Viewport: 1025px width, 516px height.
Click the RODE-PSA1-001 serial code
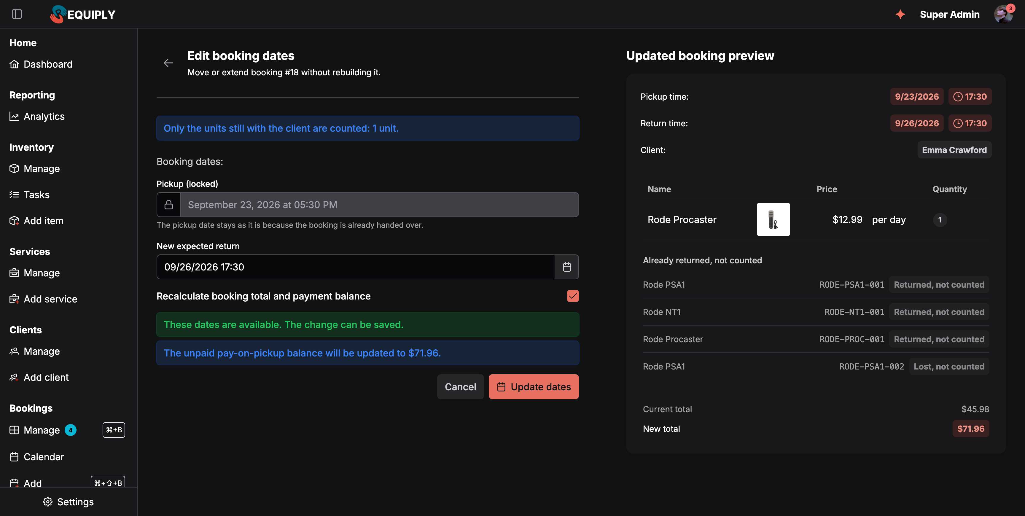(x=851, y=285)
